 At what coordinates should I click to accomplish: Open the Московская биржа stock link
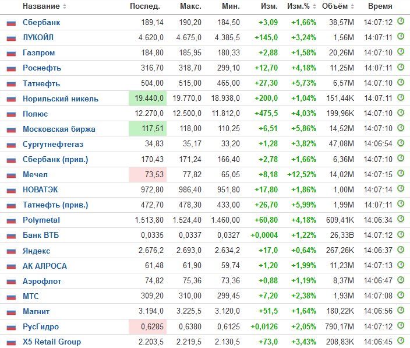point(59,129)
